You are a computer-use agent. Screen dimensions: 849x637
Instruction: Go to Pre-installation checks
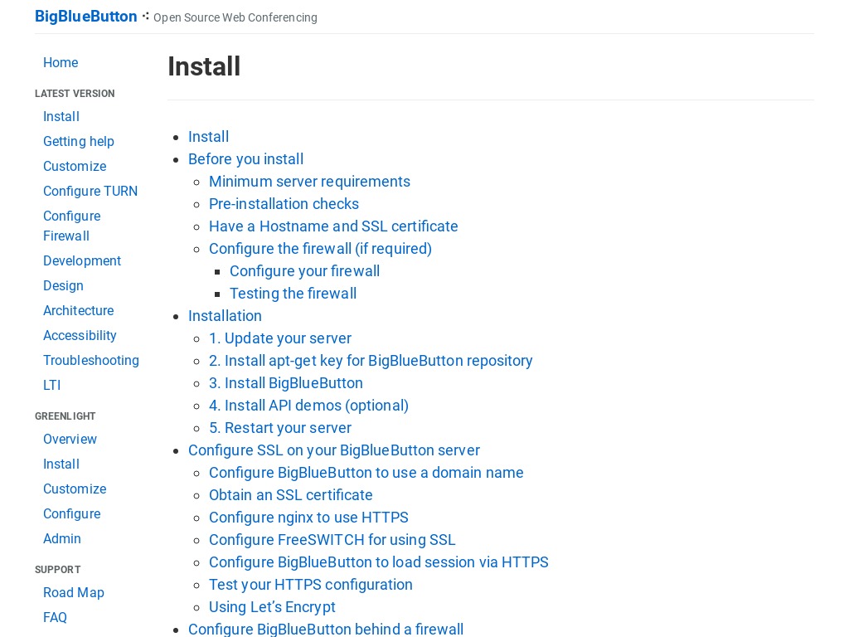(x=284, y=204)
